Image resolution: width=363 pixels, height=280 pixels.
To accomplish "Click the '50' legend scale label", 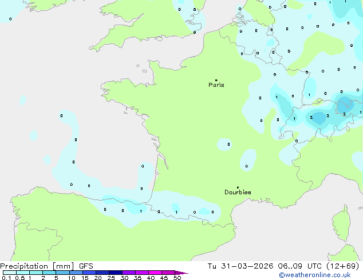I will pyautogui.click(x=177, y=278).
